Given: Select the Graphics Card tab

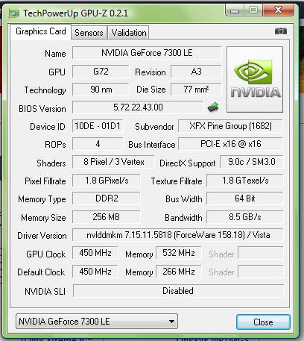Looking at the screenshot, I should click(x=41, y=32).
